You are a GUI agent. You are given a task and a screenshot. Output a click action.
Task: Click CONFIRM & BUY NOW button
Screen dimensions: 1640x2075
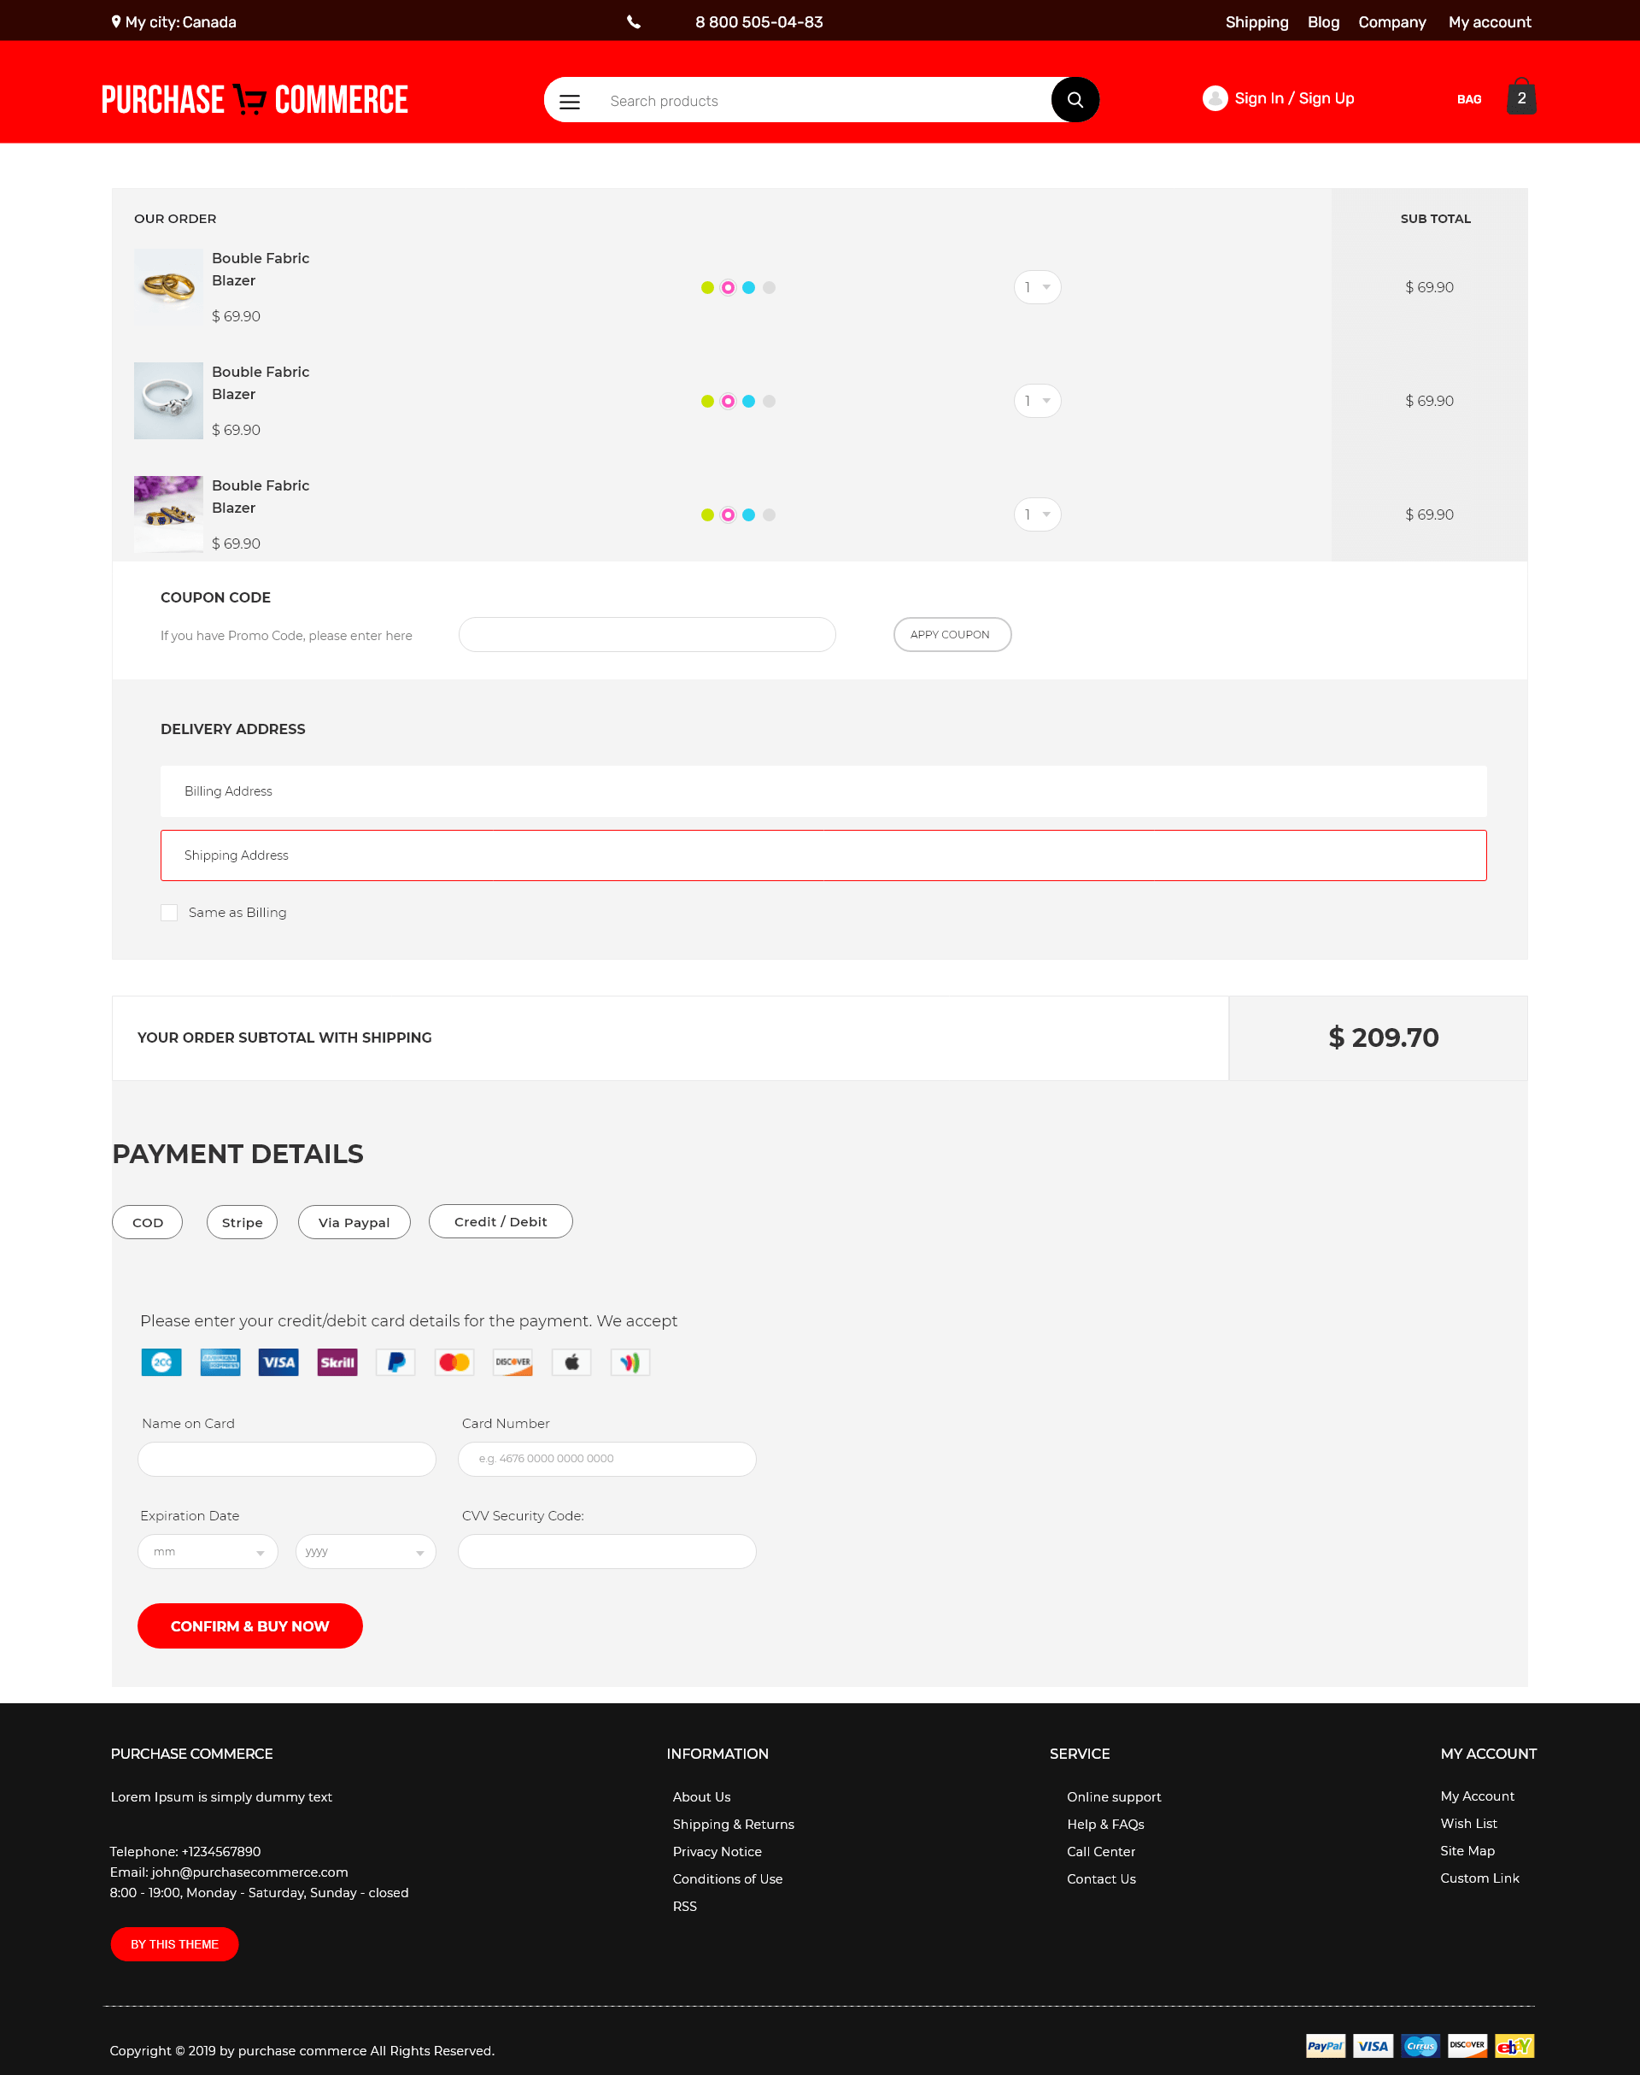pyautogui.click(x=249, y=1625)
